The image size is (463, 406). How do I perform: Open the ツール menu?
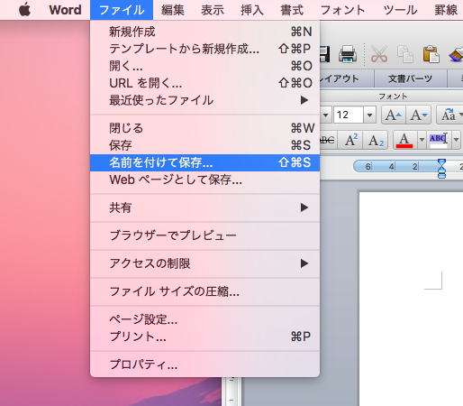pos(400,10)
